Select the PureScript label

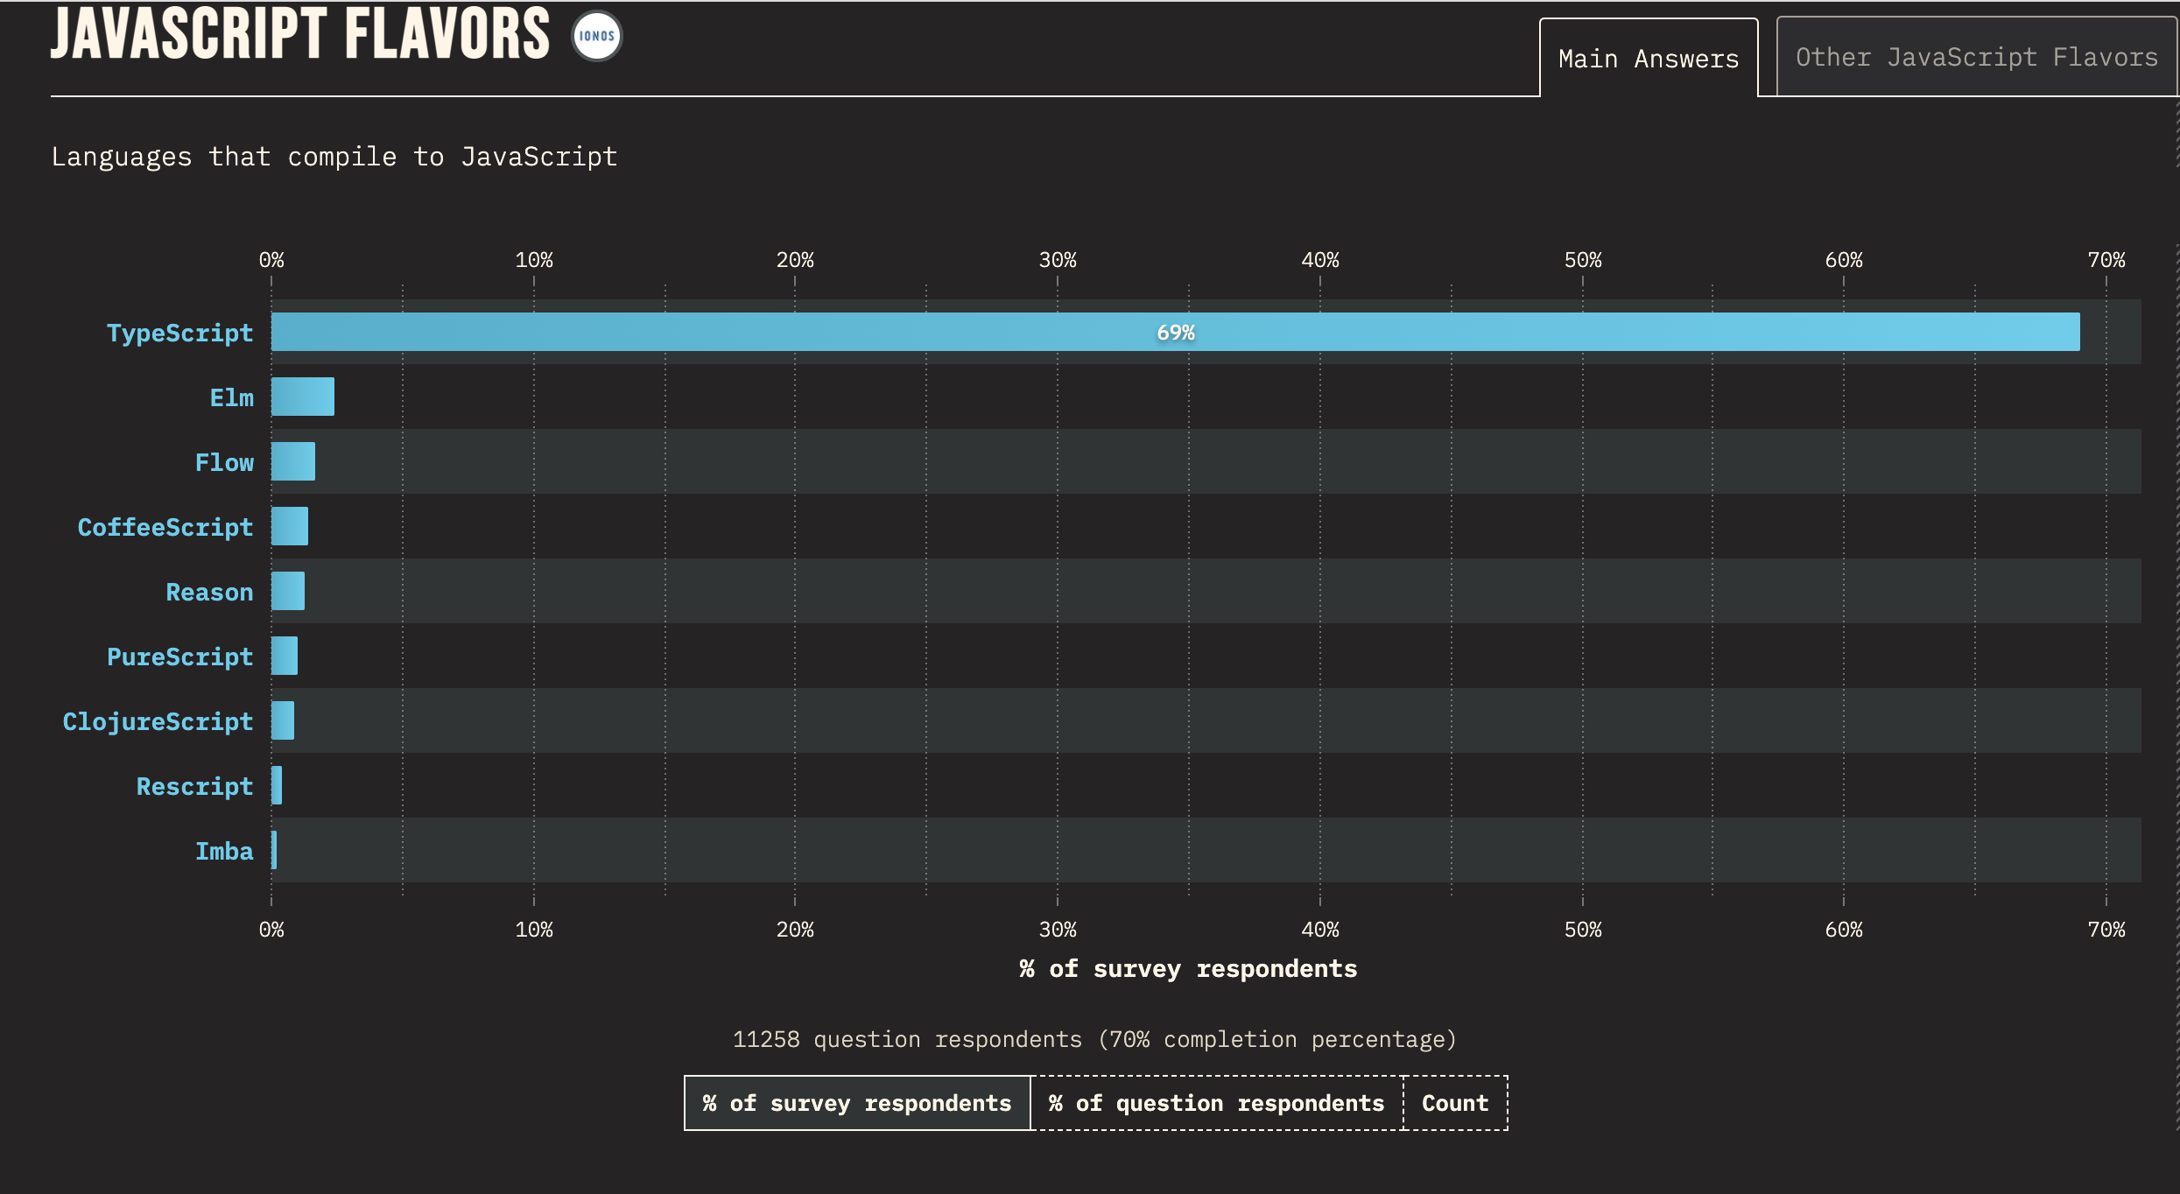[179, 657]
